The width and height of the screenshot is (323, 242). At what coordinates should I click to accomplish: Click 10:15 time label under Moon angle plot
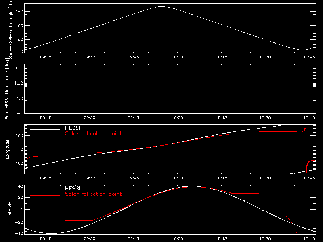point(221,118)
